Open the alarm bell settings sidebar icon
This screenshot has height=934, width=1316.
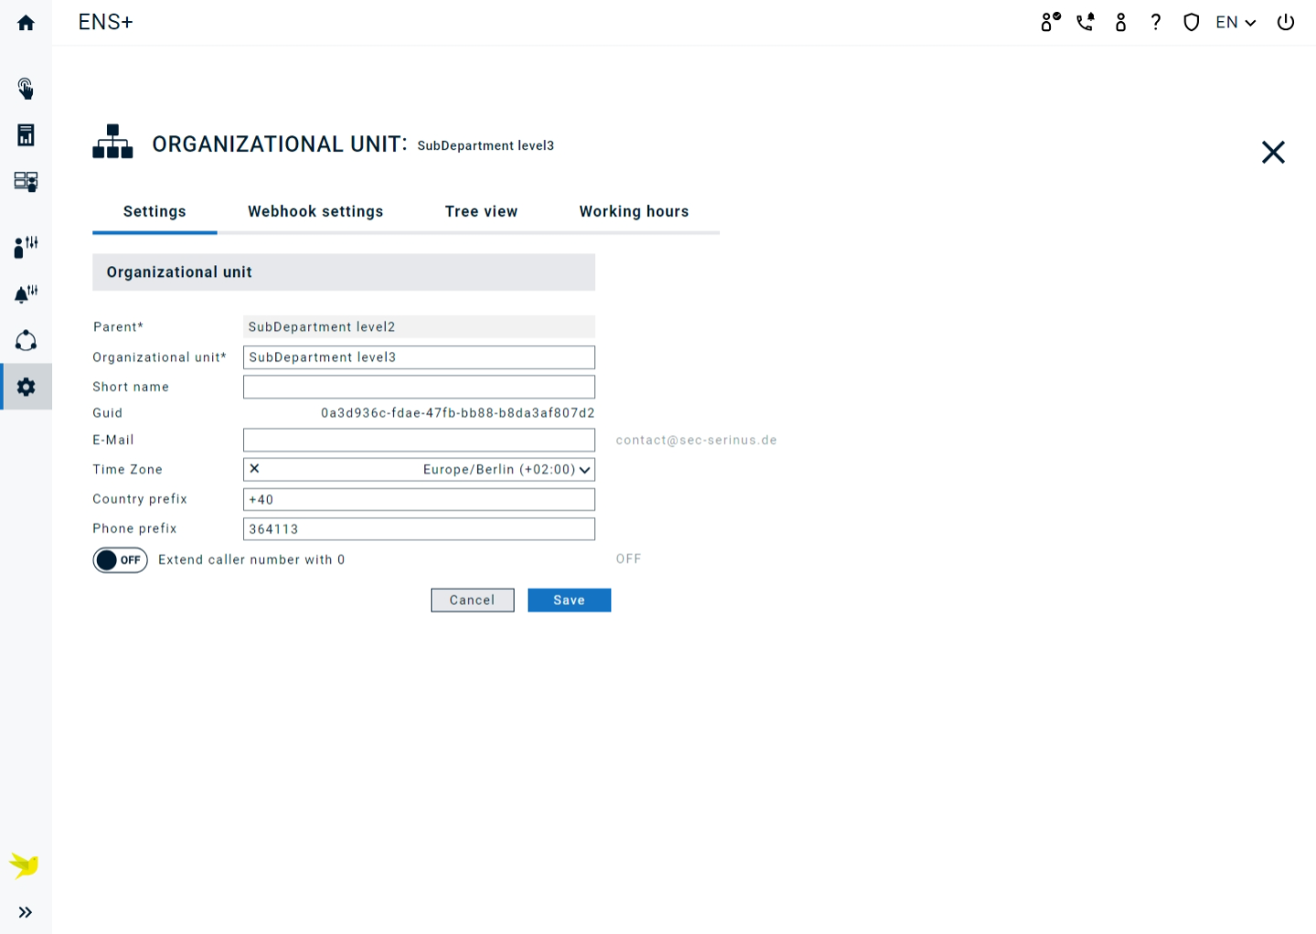[26, 294]
